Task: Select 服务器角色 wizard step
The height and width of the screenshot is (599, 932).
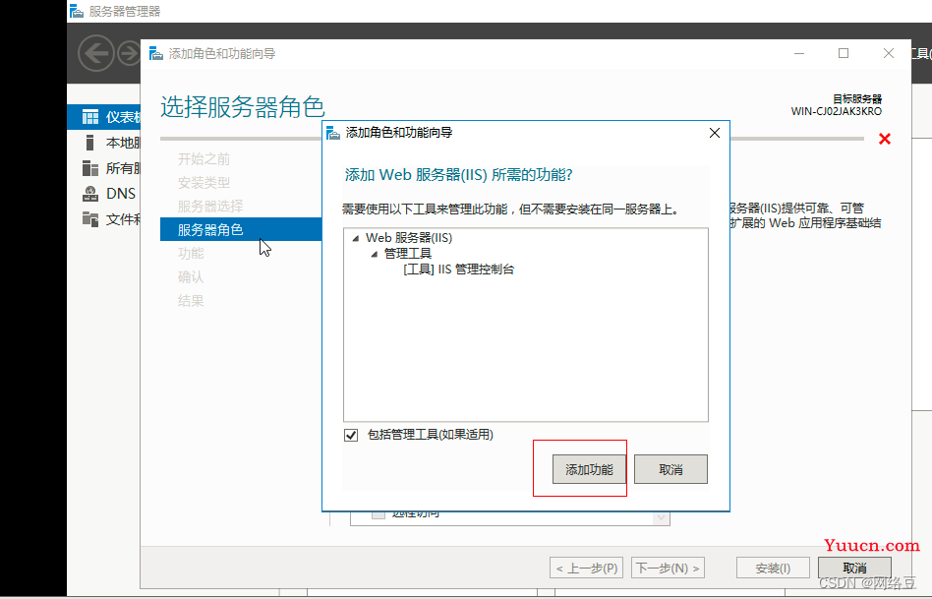Action: (x=210, y=230)
